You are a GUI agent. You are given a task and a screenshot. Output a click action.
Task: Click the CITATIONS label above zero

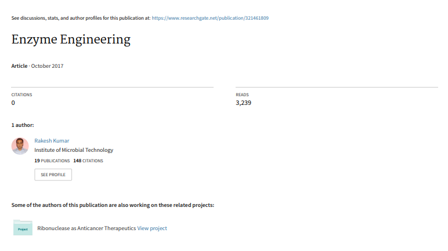click(x=21, y=95)
